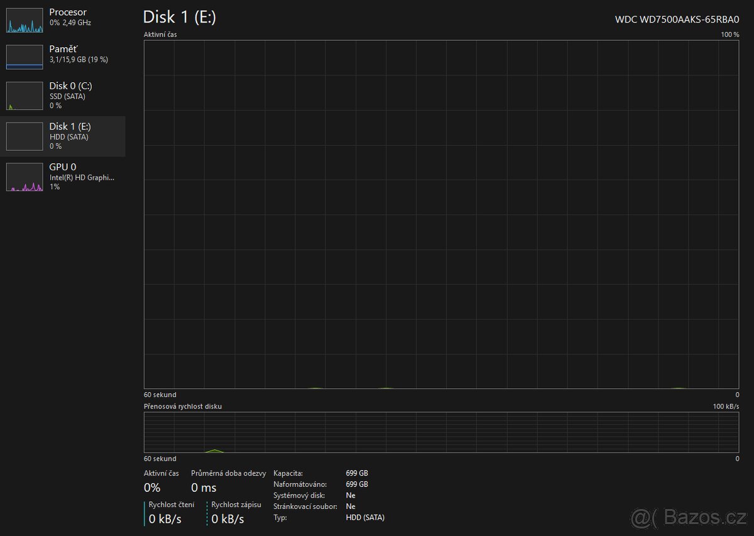Image resolution: width=754 pixels, height=536 pixels.
Task: Select the HDD (SATA) sidebar entry
Action: click(x=68, y=137)
